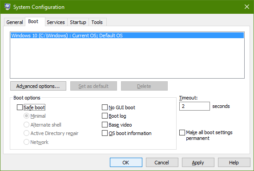The width and height of the screenshot is (254, 171).
Task: Open the Services tab
Action: click(x=56, y=22)
